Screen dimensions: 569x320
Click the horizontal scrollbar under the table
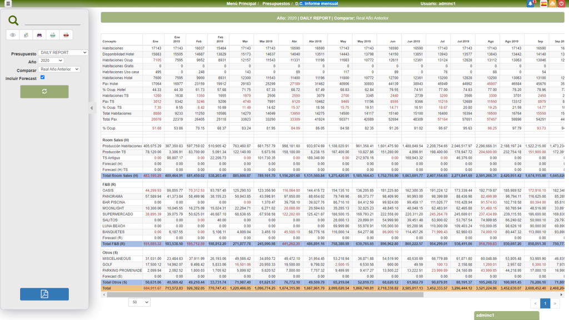tap(265, 294)
